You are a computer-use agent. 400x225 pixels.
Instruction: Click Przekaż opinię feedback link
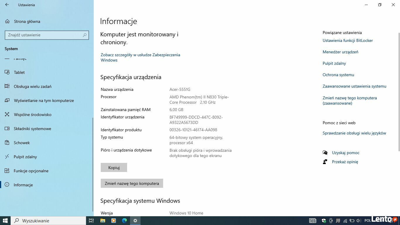345,162
